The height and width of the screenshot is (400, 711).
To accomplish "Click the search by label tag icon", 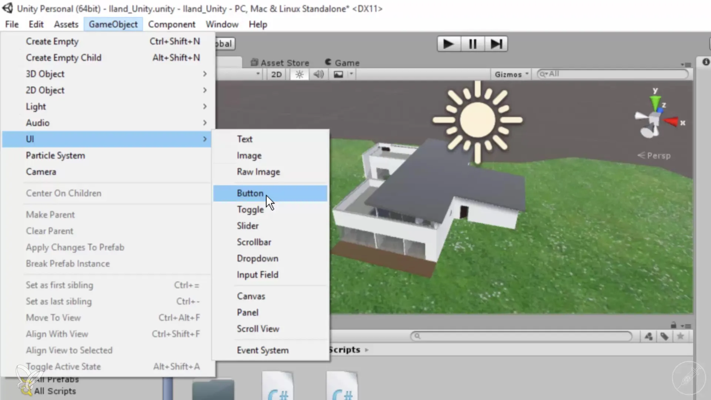I will tap(664, 336).
